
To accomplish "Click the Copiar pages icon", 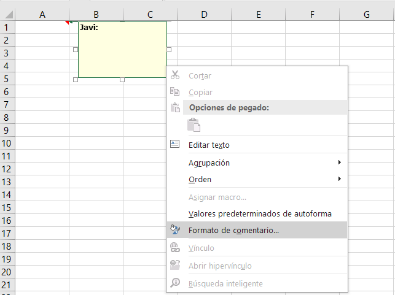I will [x=175, y=92].
